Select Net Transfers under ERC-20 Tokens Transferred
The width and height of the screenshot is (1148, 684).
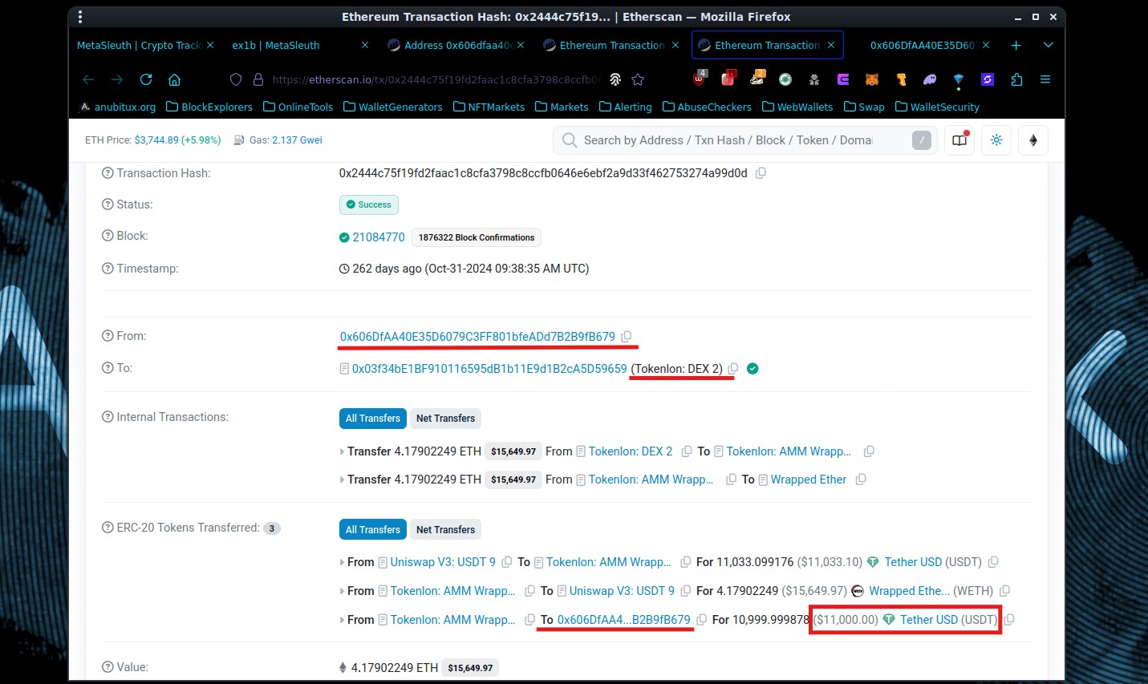coord(446,530)
